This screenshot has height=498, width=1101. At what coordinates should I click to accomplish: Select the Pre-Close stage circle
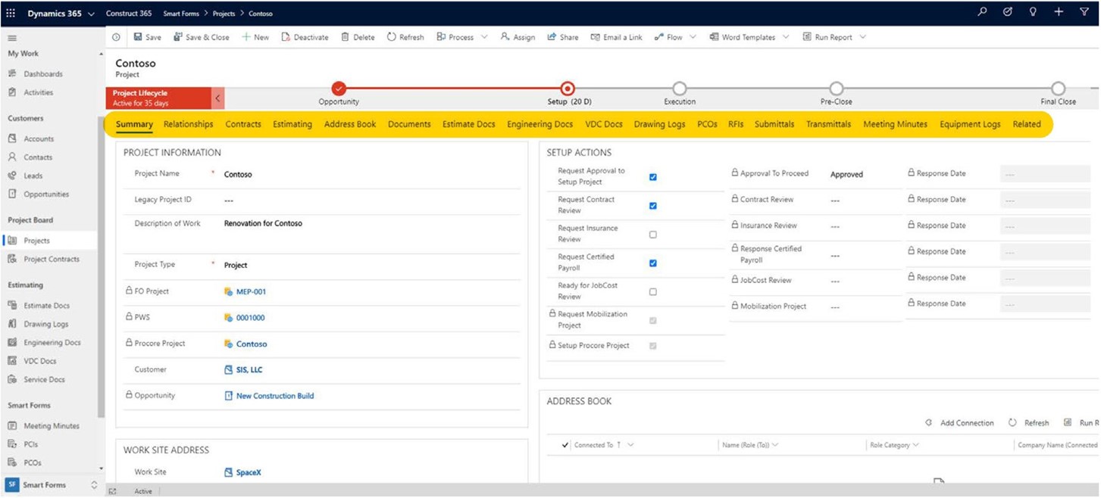[837, 89]
